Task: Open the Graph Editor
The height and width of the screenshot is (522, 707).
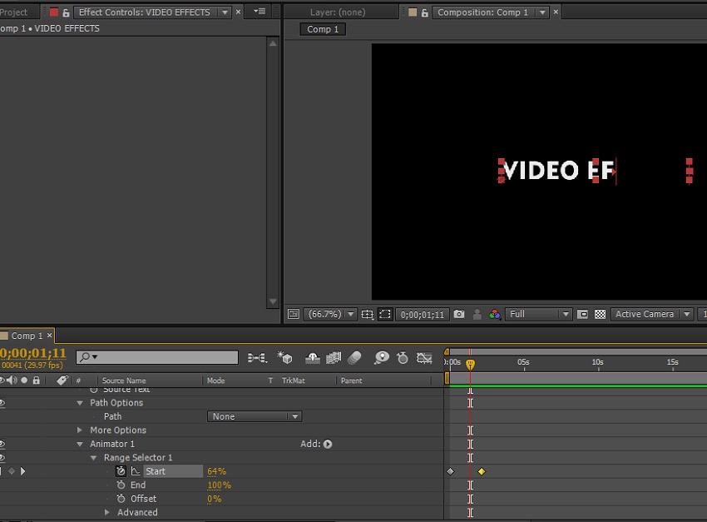Action: tap(424, 358)
